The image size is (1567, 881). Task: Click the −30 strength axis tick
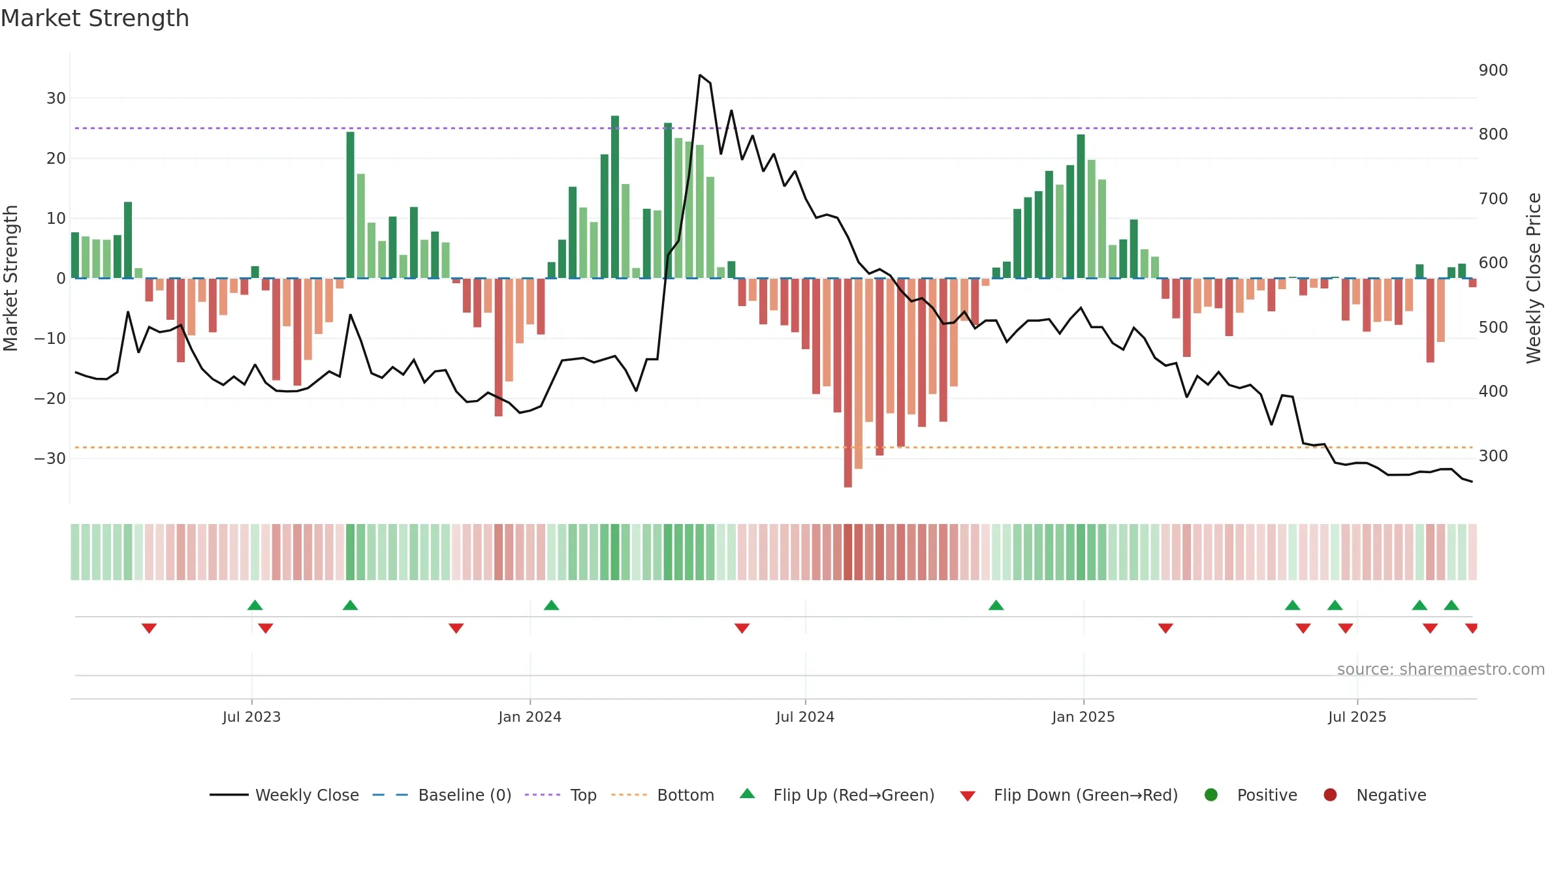[x=50, y=458]
